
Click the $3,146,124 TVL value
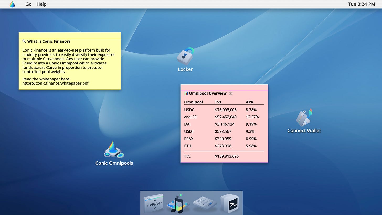tap(225, 124)
